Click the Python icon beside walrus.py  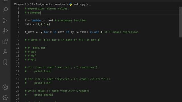[x=71, y=5]
